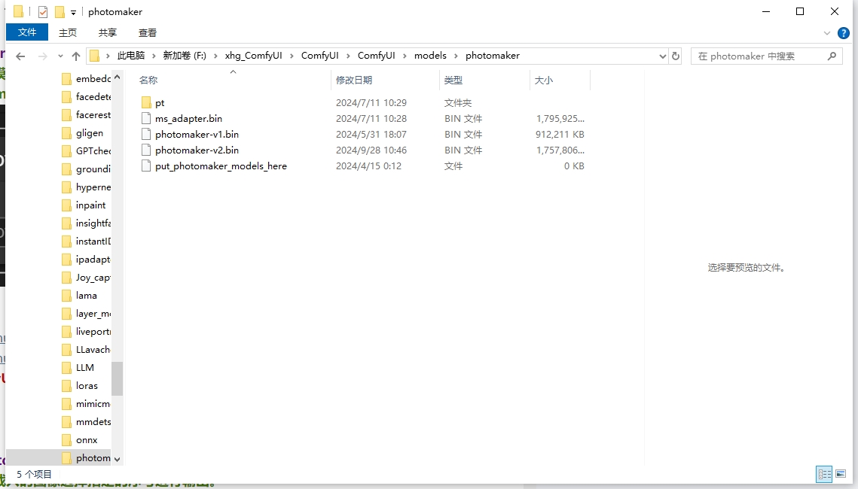
Task: Expand the ribbon with chevron arrow
Action: click(827, 33)
